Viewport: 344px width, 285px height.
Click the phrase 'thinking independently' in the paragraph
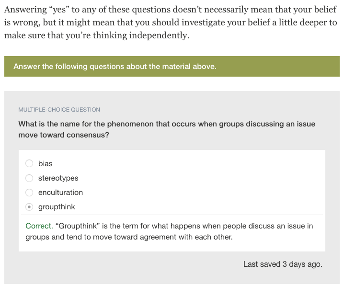coord(140,35)
